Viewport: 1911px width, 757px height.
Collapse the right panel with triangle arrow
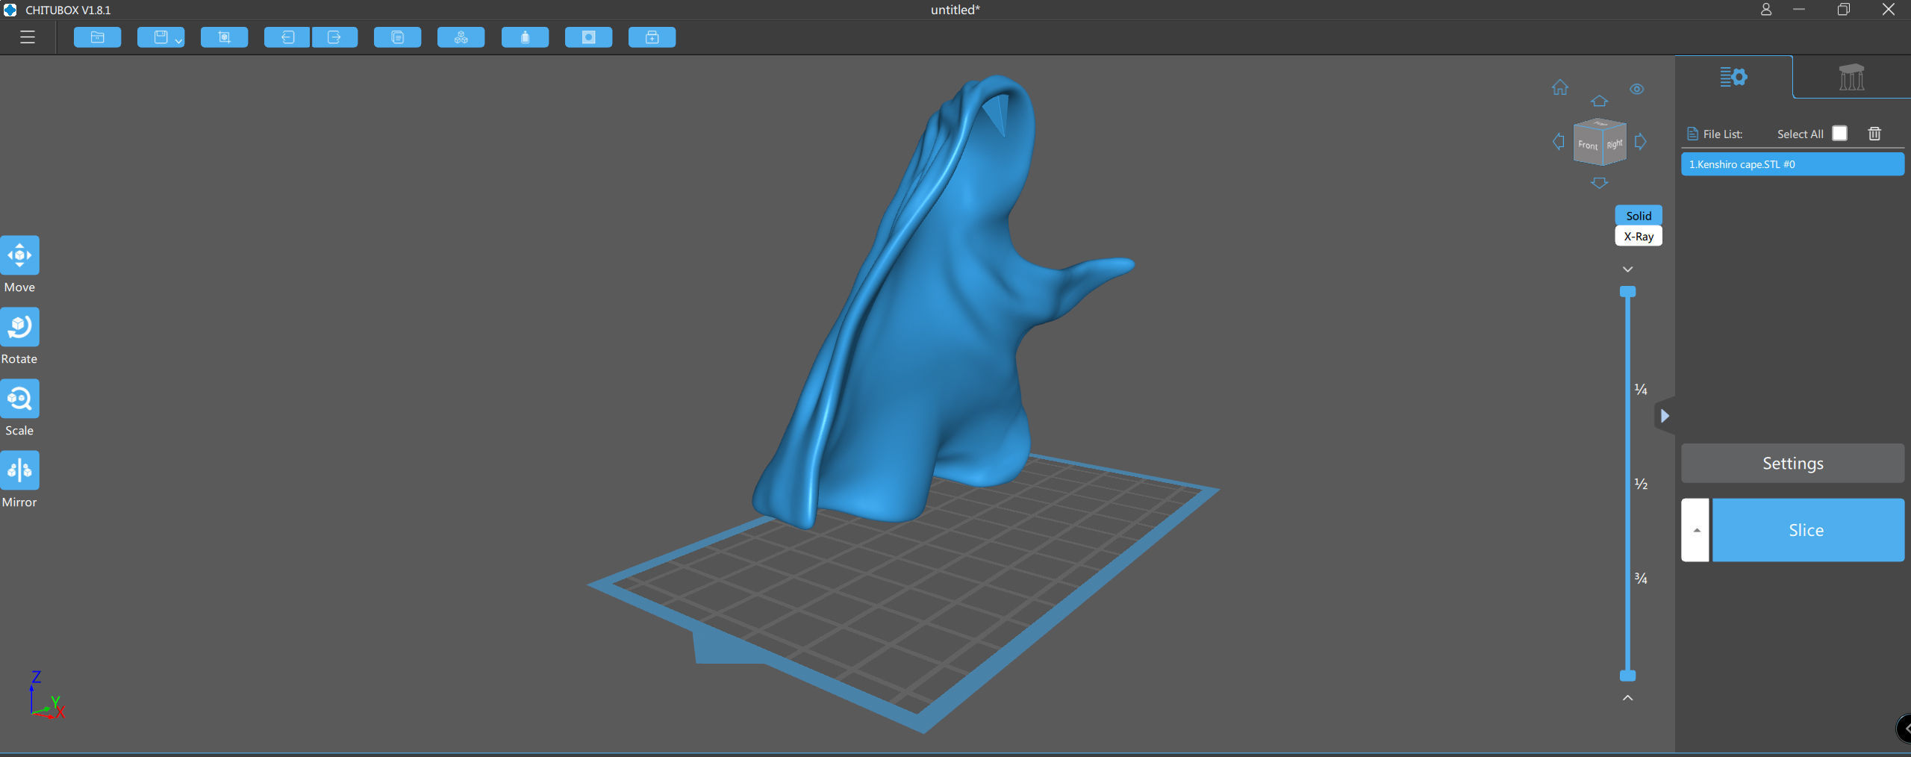tap(1665, 416)
